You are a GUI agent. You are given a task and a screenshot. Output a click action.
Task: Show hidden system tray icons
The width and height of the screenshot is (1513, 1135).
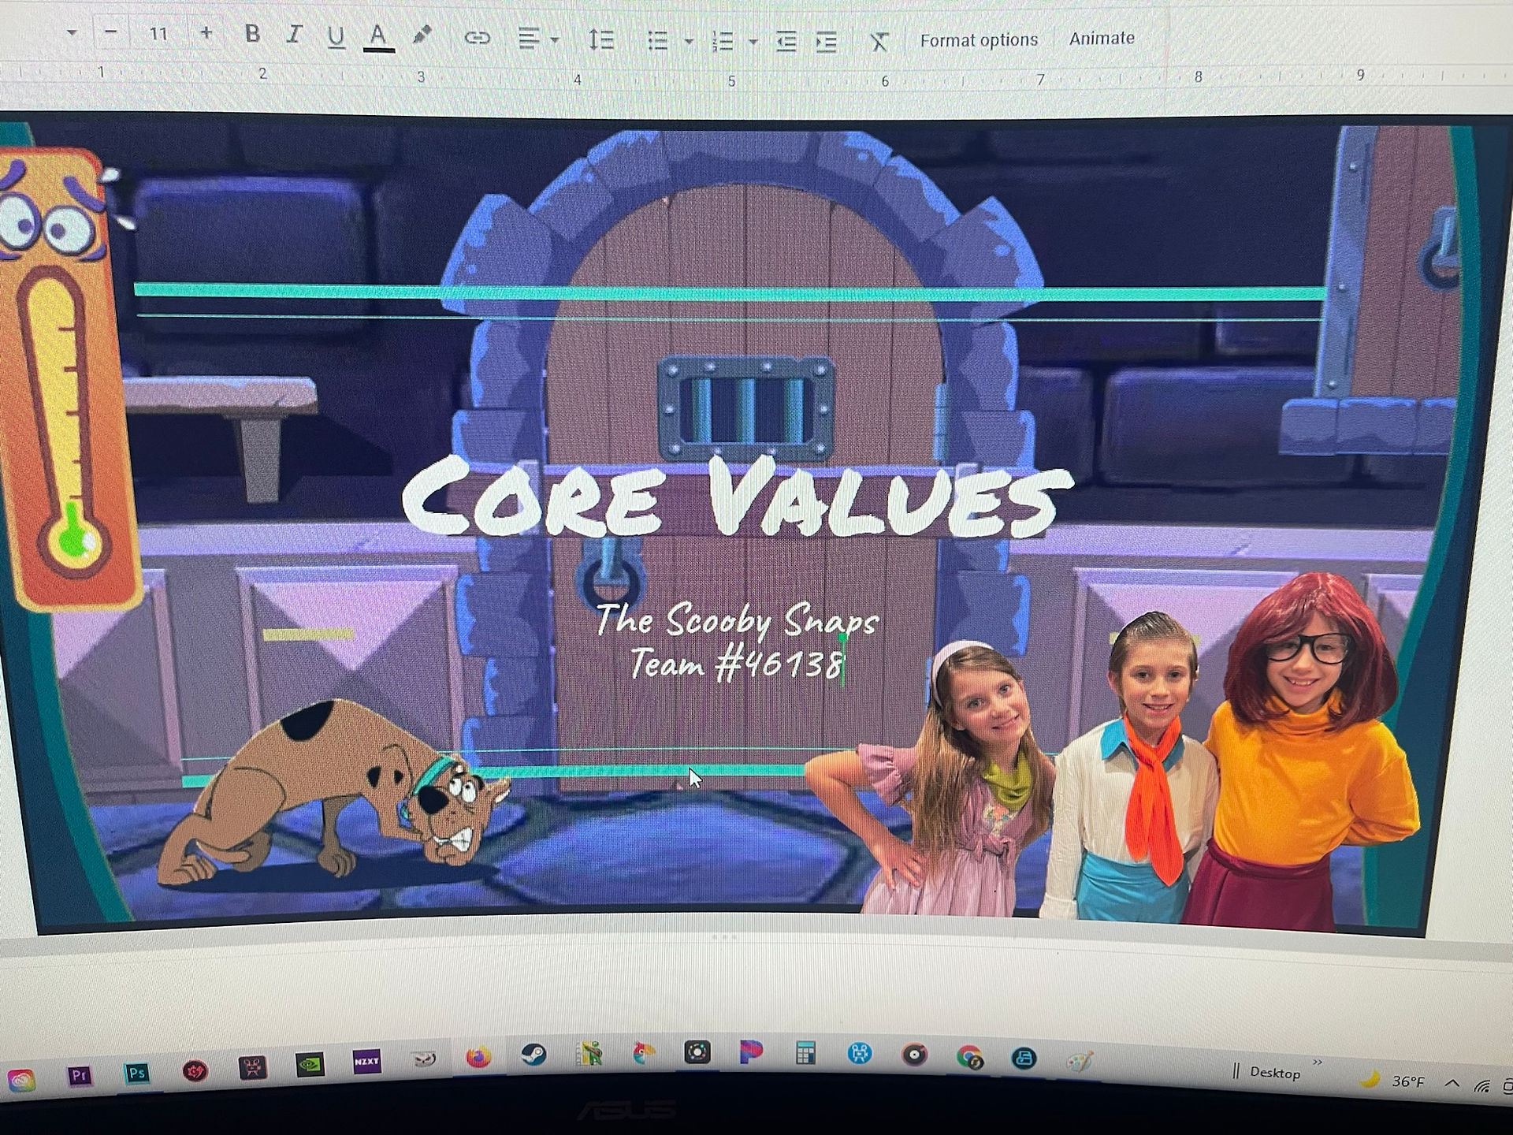(1452, 1084)
